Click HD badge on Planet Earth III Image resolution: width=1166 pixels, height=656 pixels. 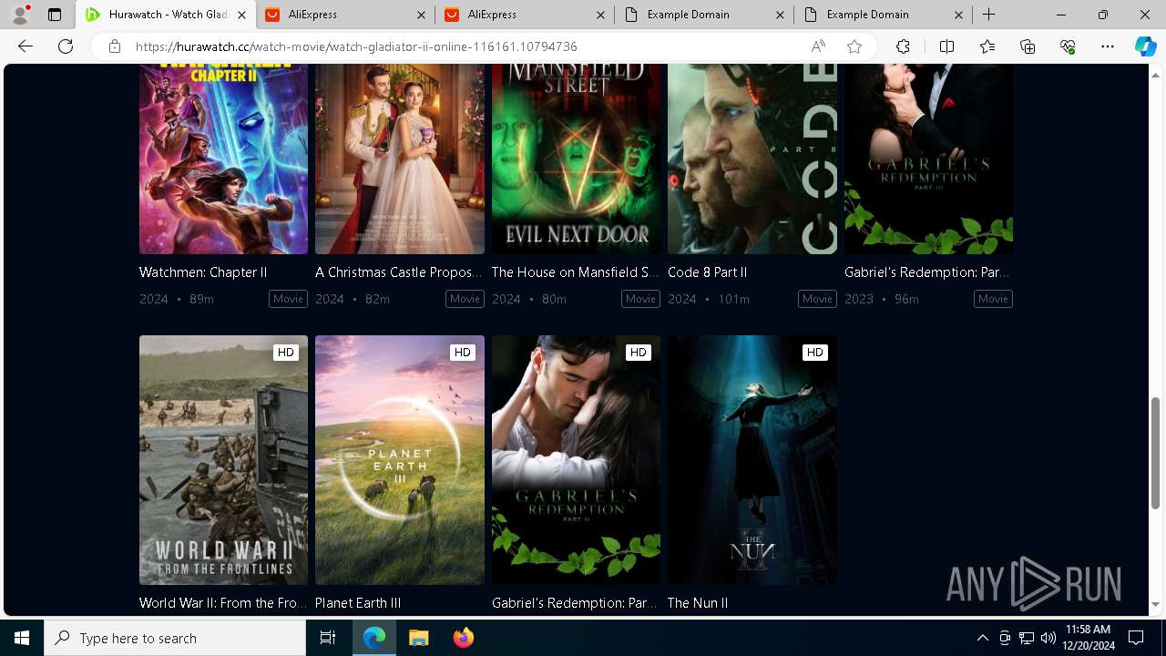(x=463, y=353)
